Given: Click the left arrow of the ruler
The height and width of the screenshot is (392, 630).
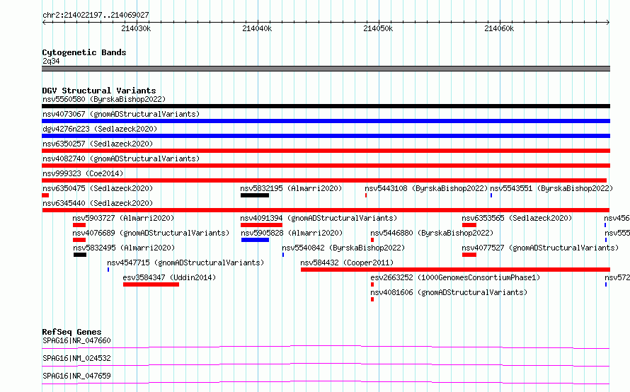Looking at the screenshot, I should click(x=44, y=22).
